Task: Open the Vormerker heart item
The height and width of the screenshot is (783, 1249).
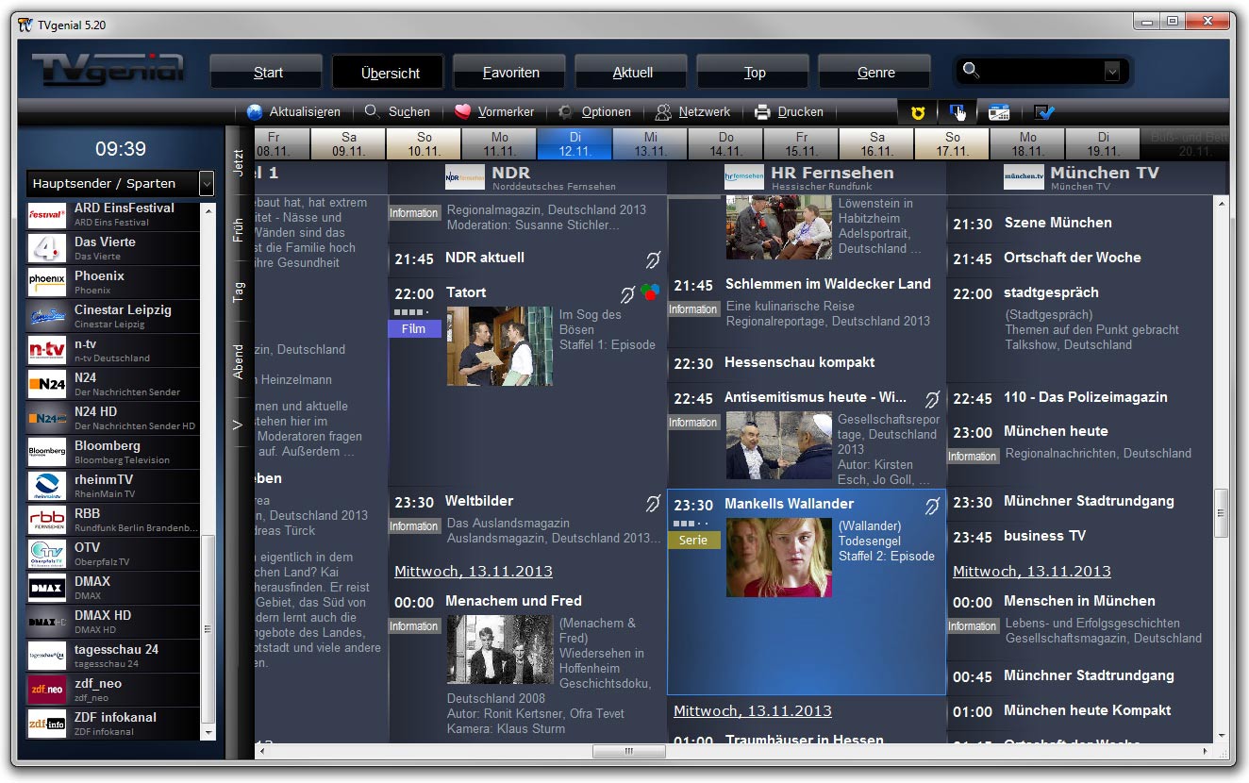Action: (x=493, y=111)
